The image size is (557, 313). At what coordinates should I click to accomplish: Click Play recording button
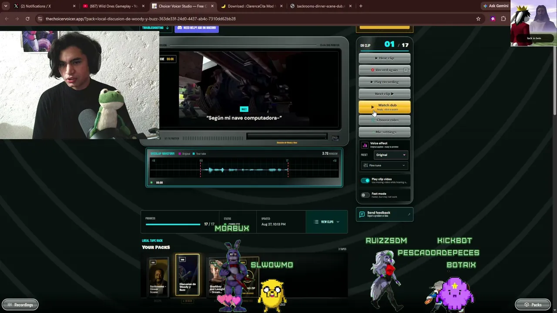384,82
